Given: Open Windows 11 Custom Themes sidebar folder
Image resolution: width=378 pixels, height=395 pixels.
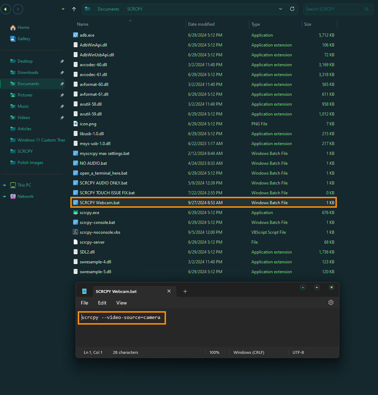Looking at the screenshot, I should (x=38, y=140).
